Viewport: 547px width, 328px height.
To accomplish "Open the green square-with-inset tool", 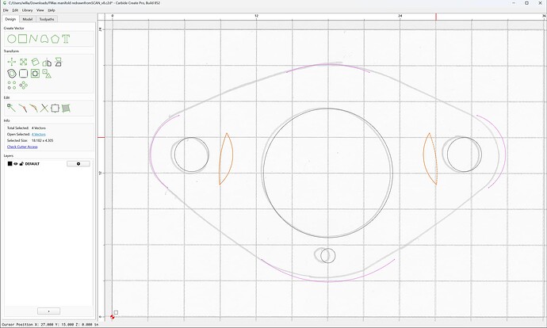I will 35,73.
